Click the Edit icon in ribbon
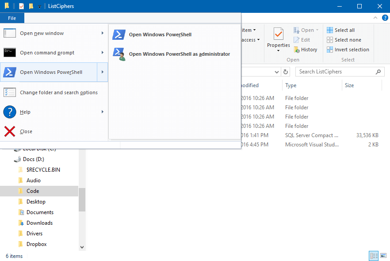This screenshot has height=261, width=390. pyautogui.click(x=296, y=40)
